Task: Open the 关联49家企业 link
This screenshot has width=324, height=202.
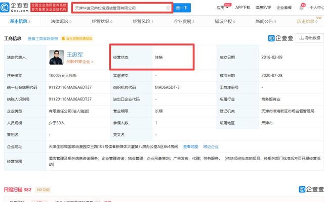Action: click(80, 62)
